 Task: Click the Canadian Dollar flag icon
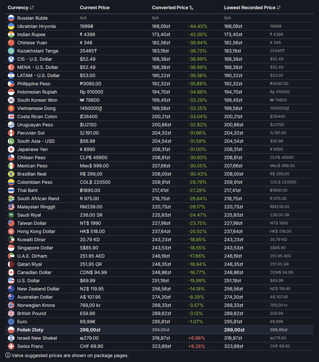pos(11,272)
